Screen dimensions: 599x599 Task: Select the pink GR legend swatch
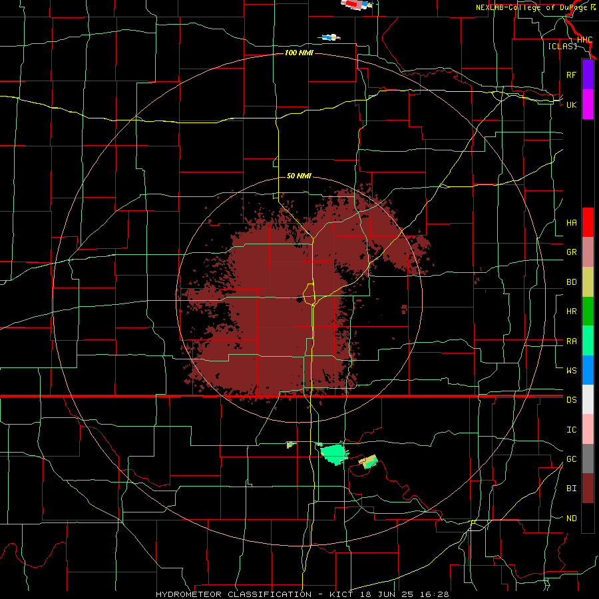[588, 252]
